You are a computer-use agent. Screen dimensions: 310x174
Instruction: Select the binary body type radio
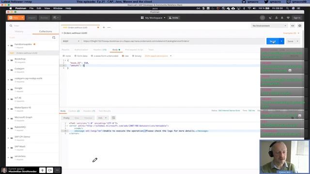[x=133, y=56]
